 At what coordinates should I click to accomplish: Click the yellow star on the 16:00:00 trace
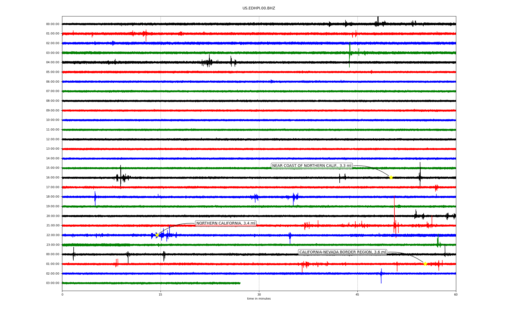tap(391, 177)
